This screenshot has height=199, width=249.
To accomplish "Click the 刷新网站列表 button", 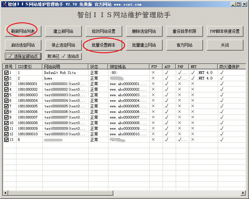I will (x=23, y=31).
